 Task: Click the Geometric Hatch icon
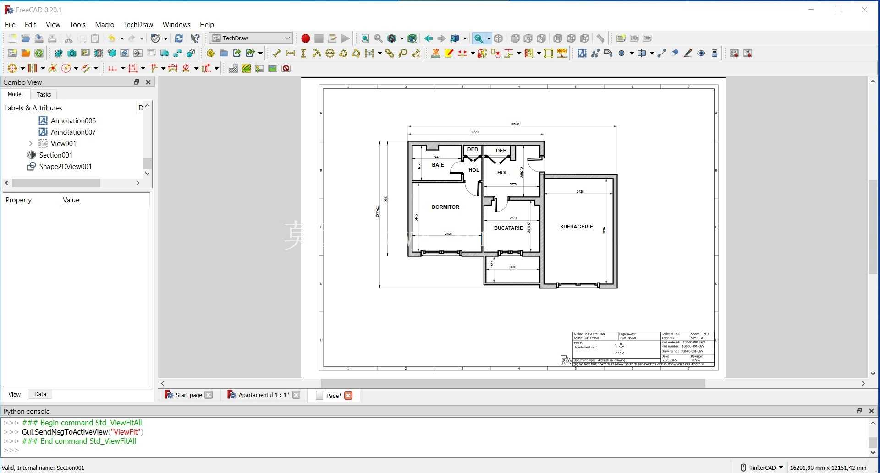tap(246, 69)
